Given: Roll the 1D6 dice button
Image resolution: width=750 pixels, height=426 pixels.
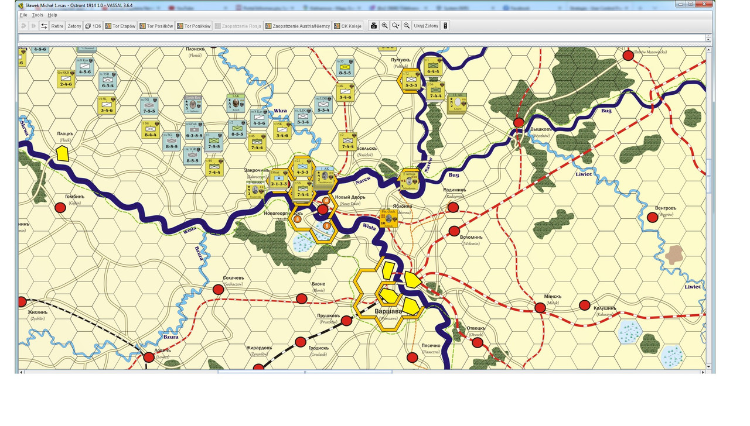Looking at the screenshot, I should [93, 26].
